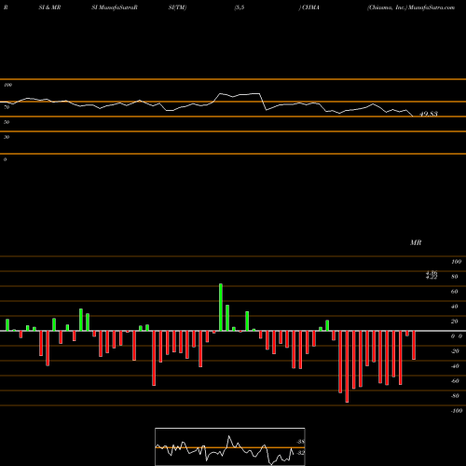
Task: Click the RSI axis label 30
Action: pos(7,137)
